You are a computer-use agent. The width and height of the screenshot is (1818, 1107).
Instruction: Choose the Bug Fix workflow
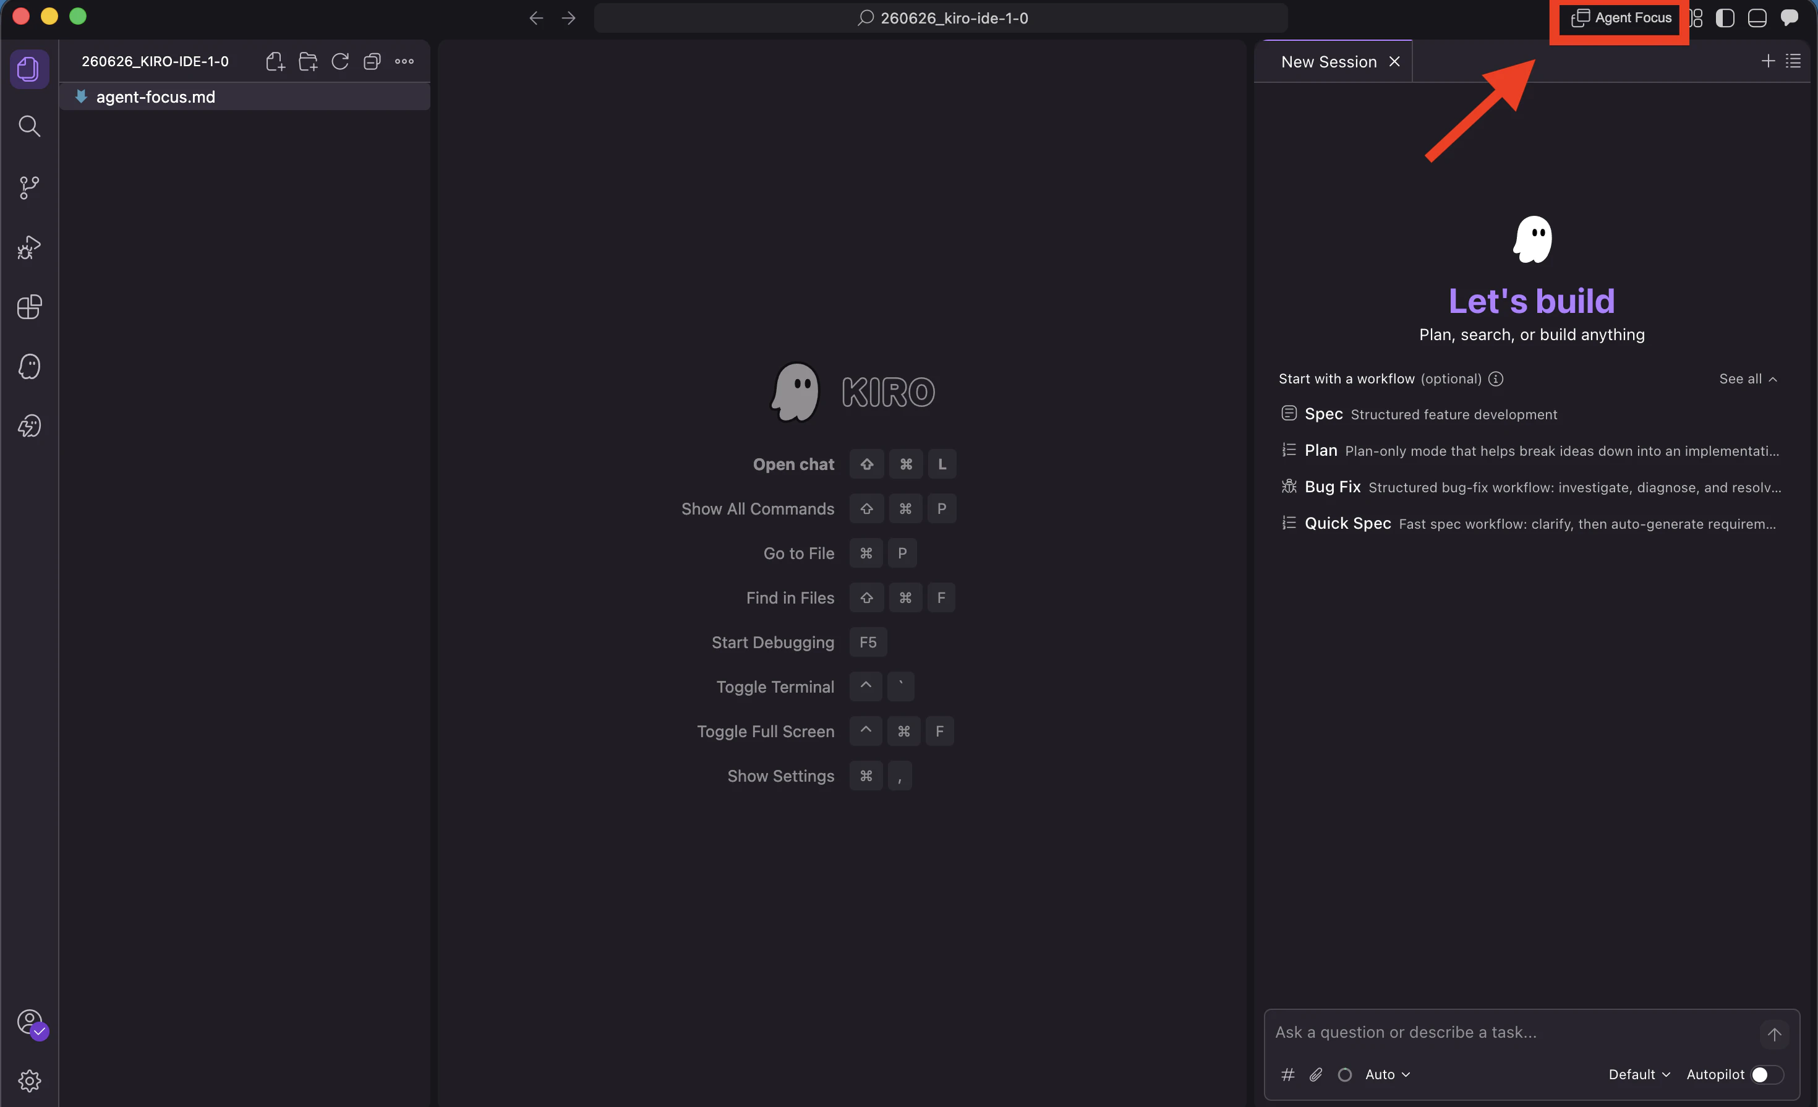1531,487
